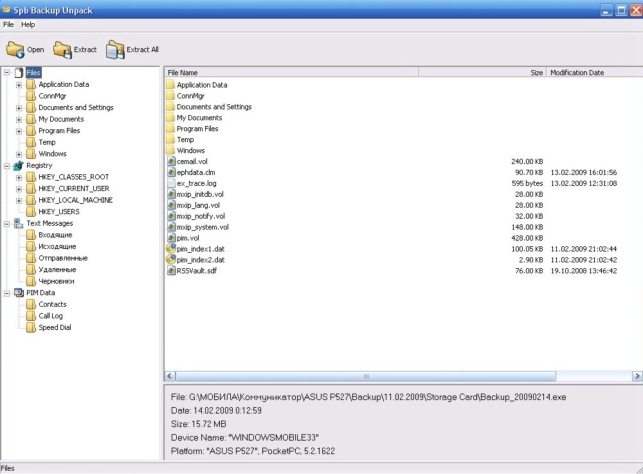Sort by File Name column header
Viewport: 643px width, 474px height.
pos(291,73)
